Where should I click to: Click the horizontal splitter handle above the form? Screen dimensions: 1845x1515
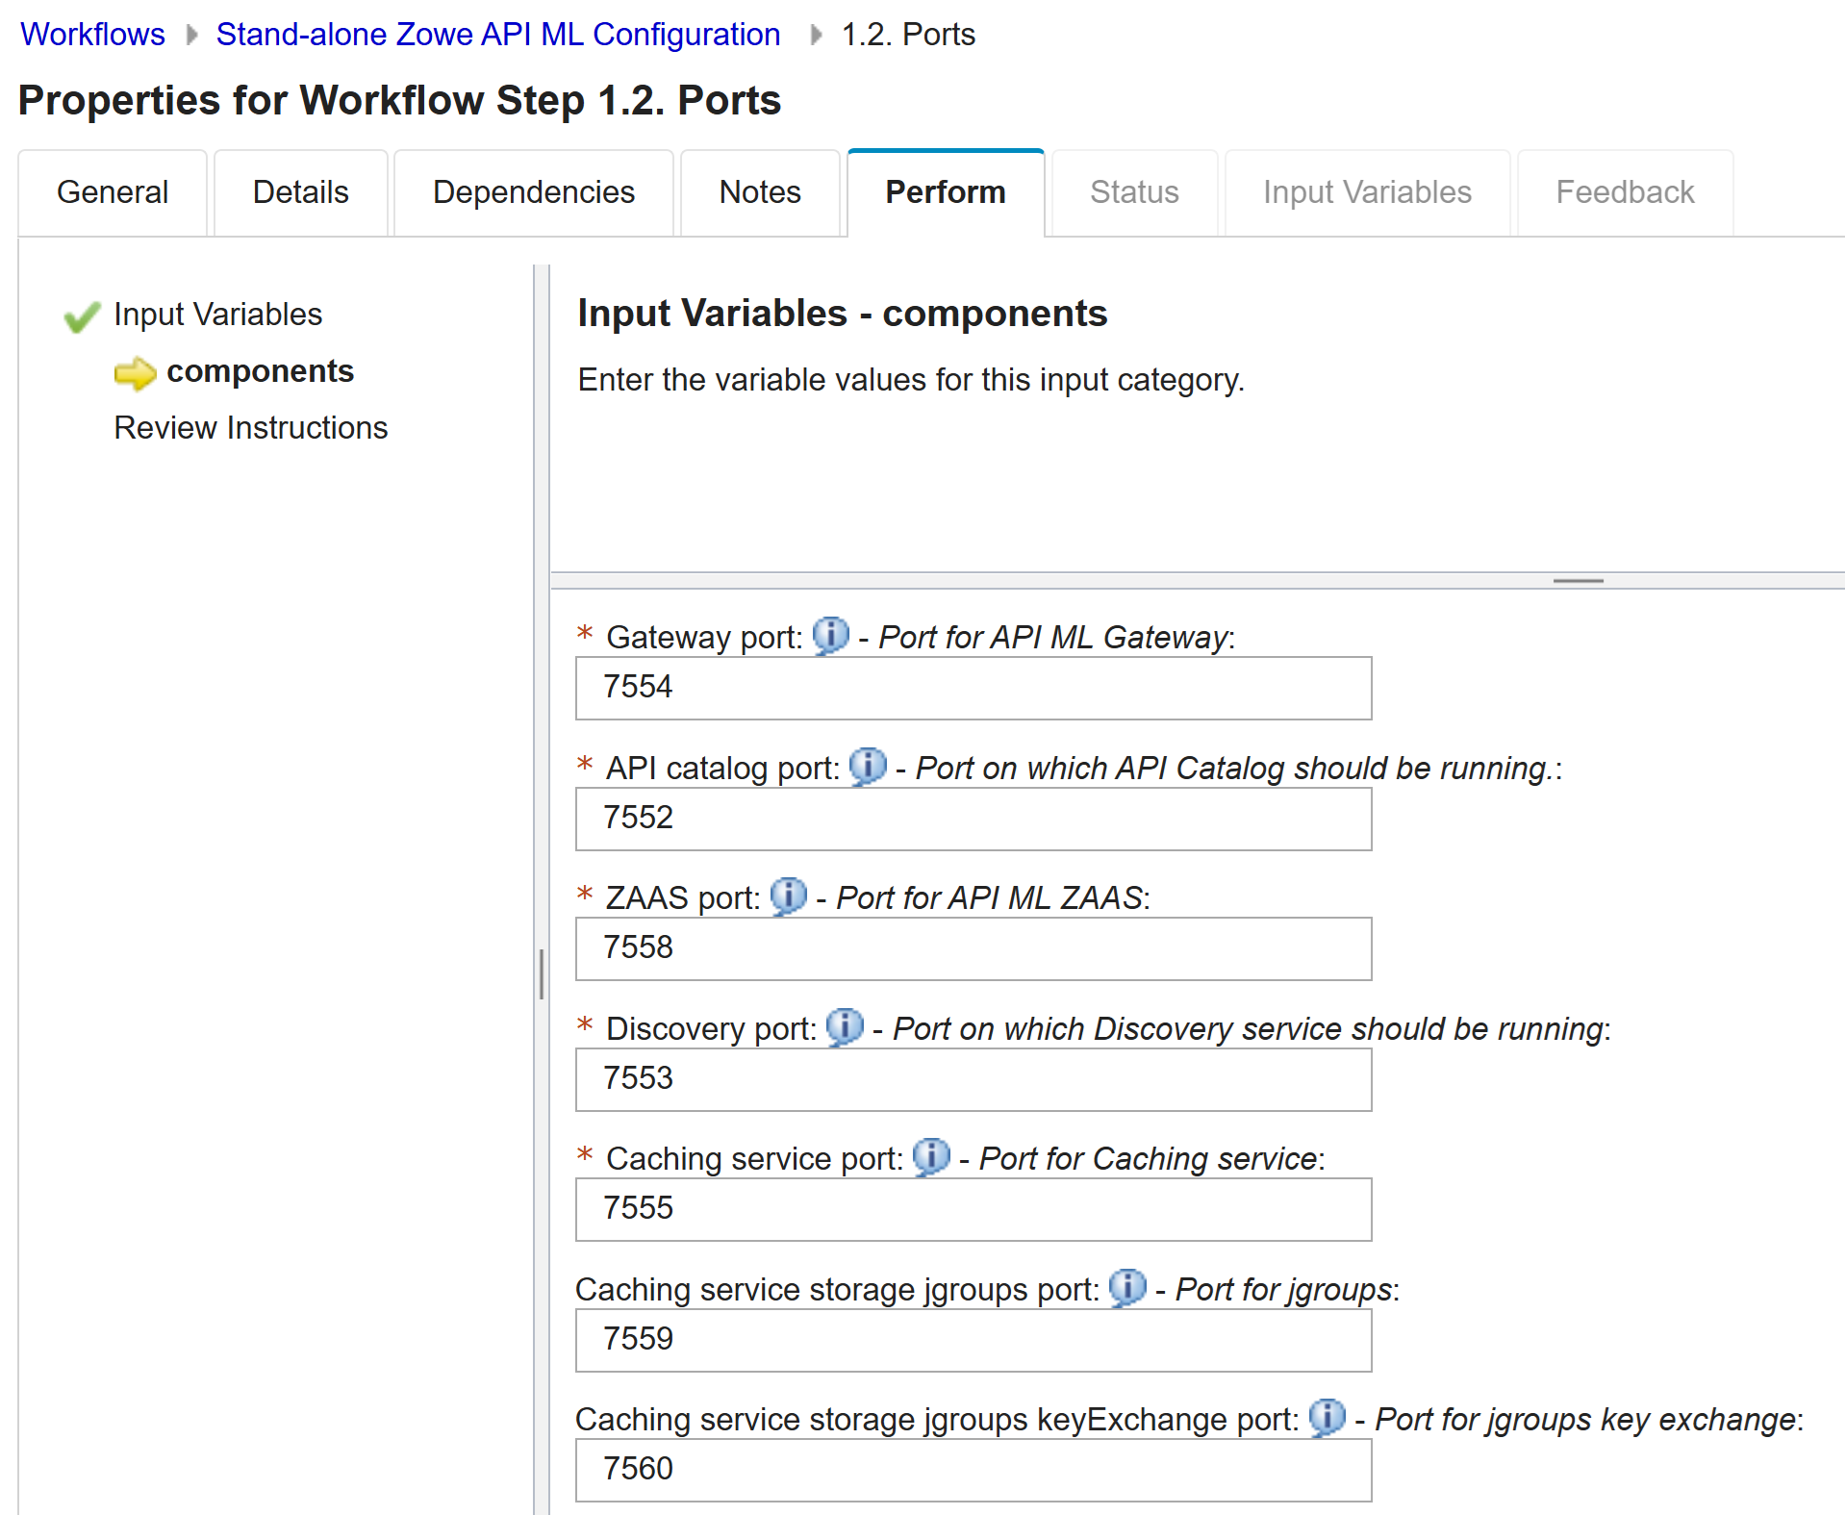tap(1578, 581)
